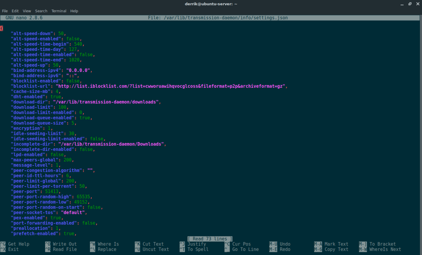Open the Edit menu
The image size is (422, 255).
pos(15,11)
